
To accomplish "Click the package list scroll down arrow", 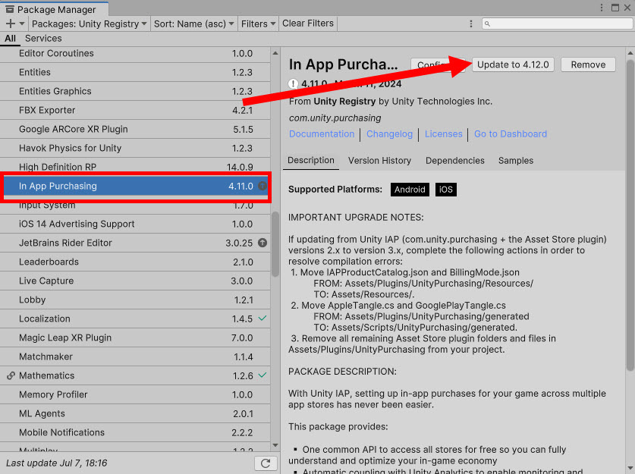I will click(275, 445).
